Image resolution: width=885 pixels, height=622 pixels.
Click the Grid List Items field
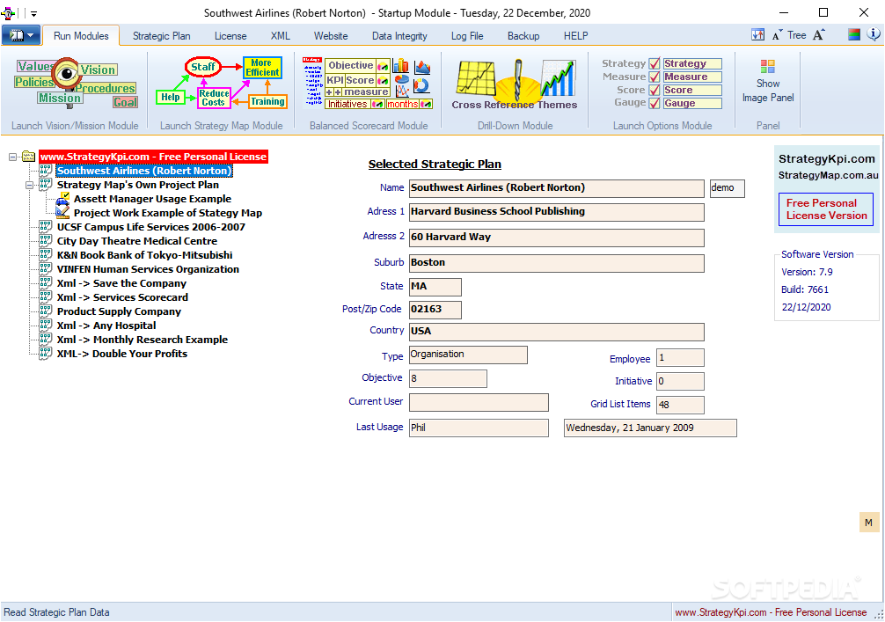coord(681,405)
